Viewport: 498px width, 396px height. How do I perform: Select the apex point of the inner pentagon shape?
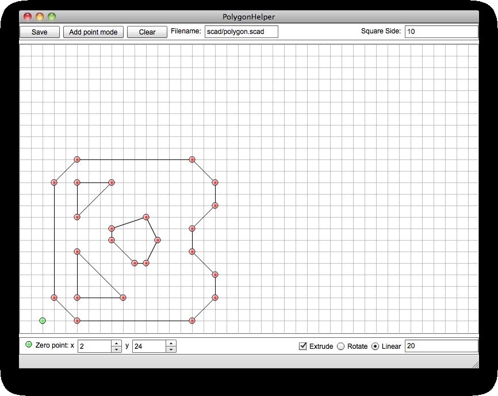tap(146, 217)
